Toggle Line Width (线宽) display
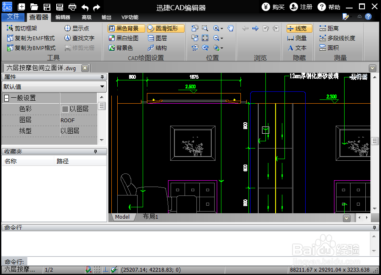 coord(299,28)
